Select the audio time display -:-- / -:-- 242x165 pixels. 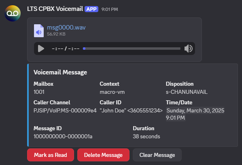coord(66,49)
